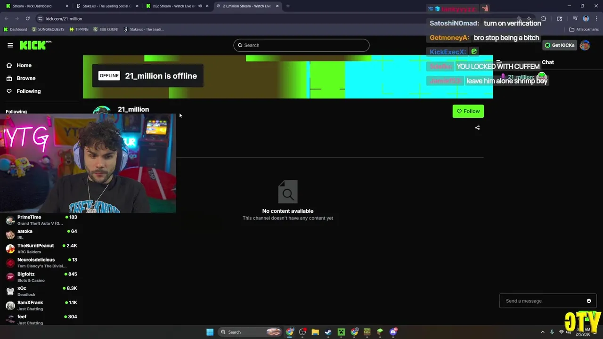603x339 pixels.
Task: Click the share icon under Follow
Action: [477, 128]
